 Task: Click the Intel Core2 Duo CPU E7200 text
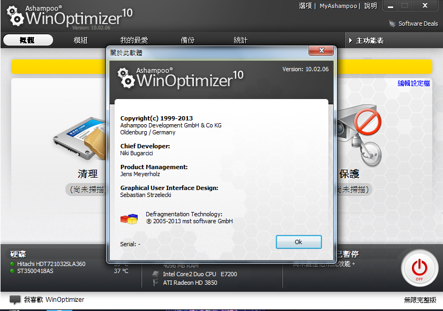click(x=200, y=274)
